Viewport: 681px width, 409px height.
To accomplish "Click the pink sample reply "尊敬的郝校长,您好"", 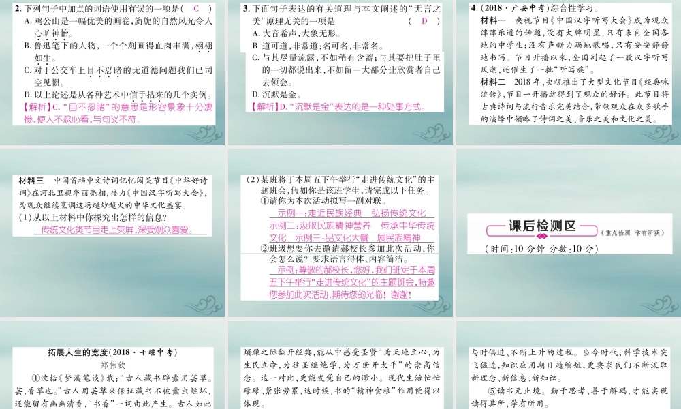I will tap(352, 282).
